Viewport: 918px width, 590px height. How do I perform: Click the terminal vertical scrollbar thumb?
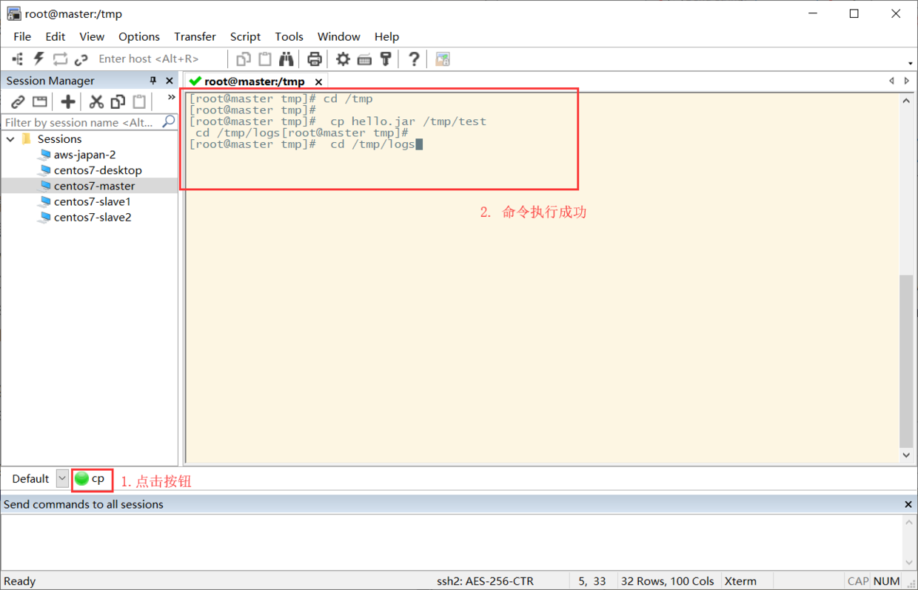click(907, 361)
